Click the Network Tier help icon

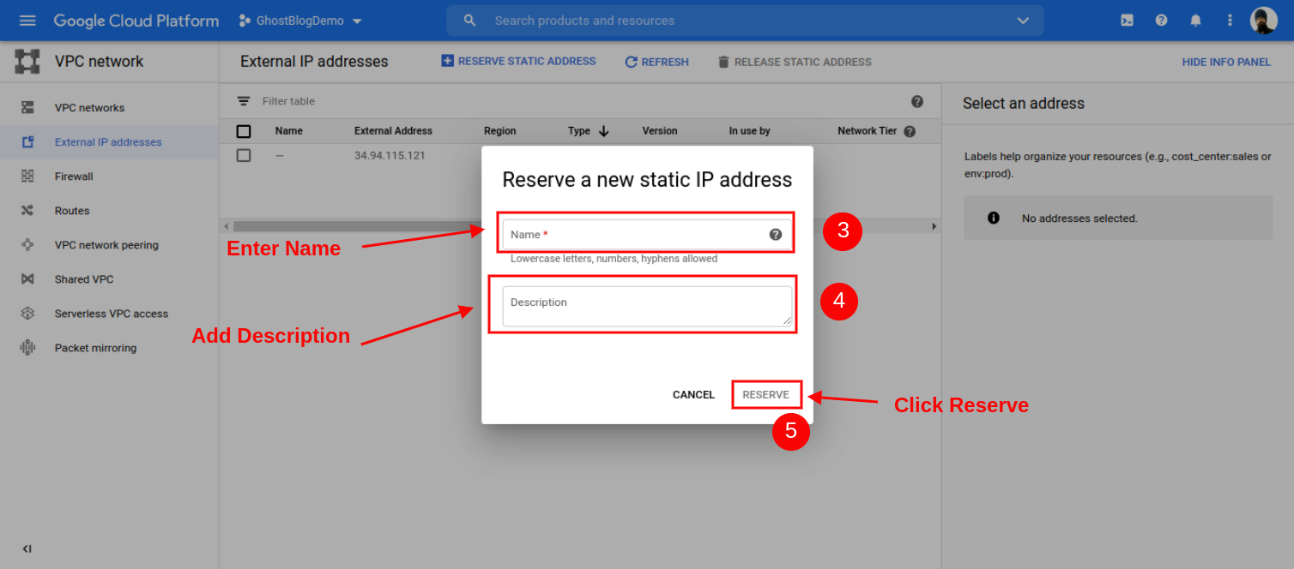[x=910, y=131]
